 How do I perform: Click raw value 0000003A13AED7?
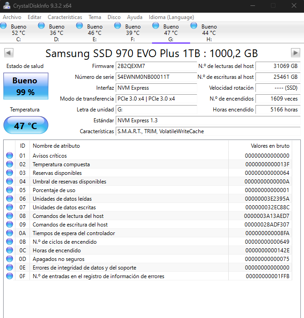click(267, 216)
